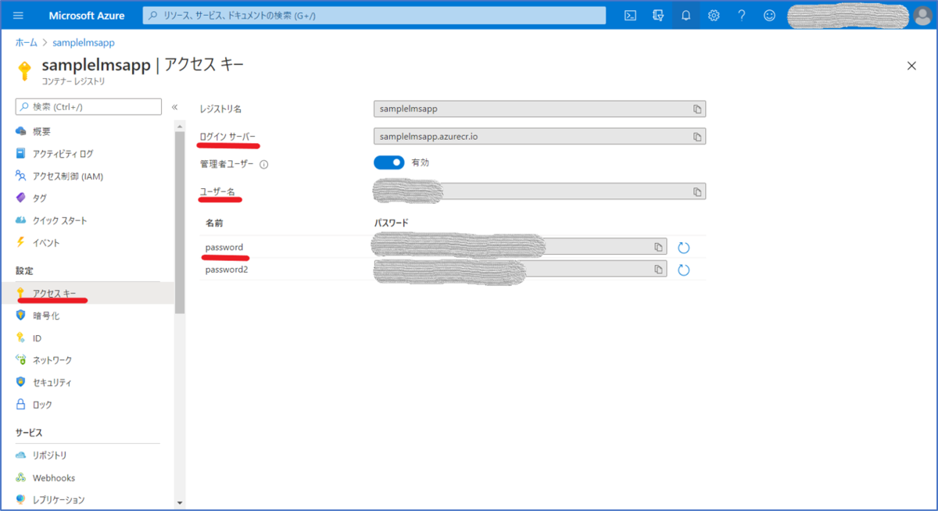The image size is (938, 511).
Task: Open the notifications bell
Action: 686,16
